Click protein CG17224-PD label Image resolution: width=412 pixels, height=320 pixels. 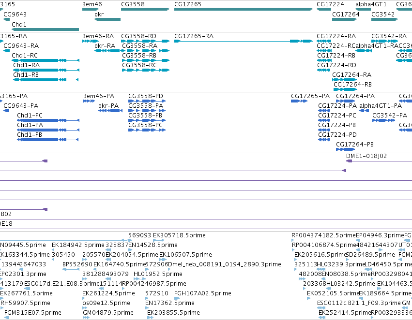[337, 135]
